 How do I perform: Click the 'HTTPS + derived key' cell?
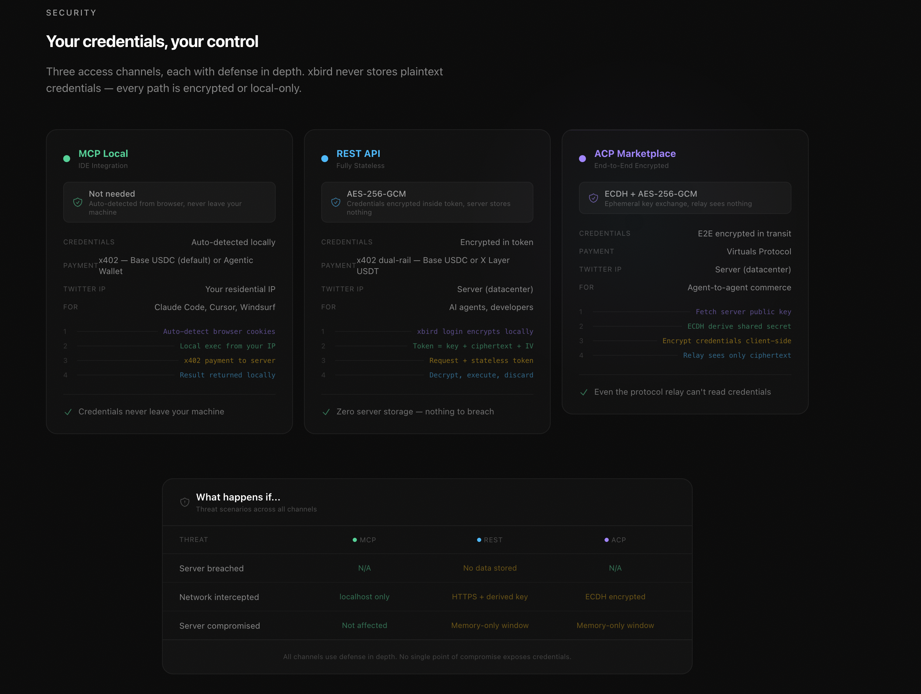[490, 597]
